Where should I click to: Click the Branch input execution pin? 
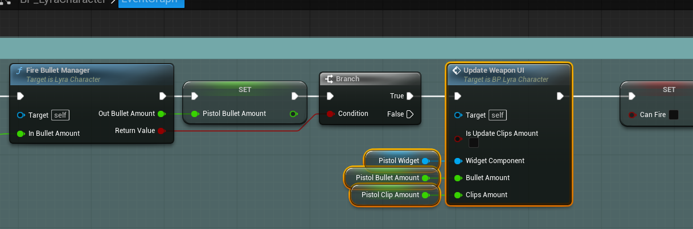pyautogui.click(x=331, y=96)
